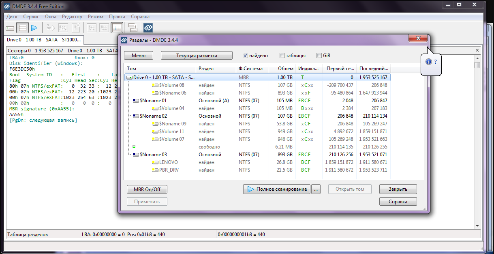Screen dimensions: 494x254
Task: Click the 'MBR On/Off' button
Action: coord(147,189)
